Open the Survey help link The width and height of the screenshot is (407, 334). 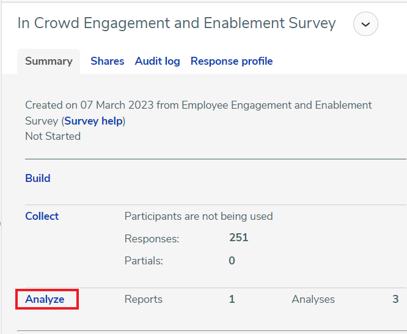(x=94, y=121)
